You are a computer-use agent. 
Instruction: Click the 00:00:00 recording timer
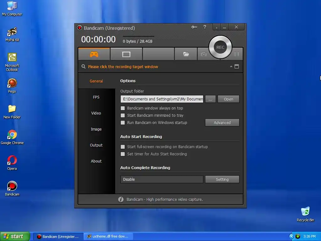(98, 39)
